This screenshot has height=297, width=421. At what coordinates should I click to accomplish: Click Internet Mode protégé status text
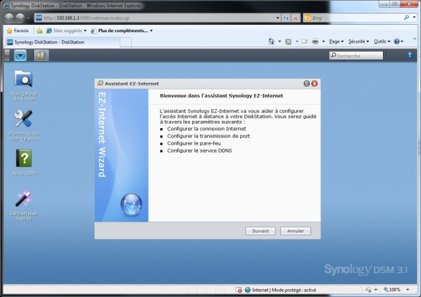pyautogui.click(x=284, y=290)
